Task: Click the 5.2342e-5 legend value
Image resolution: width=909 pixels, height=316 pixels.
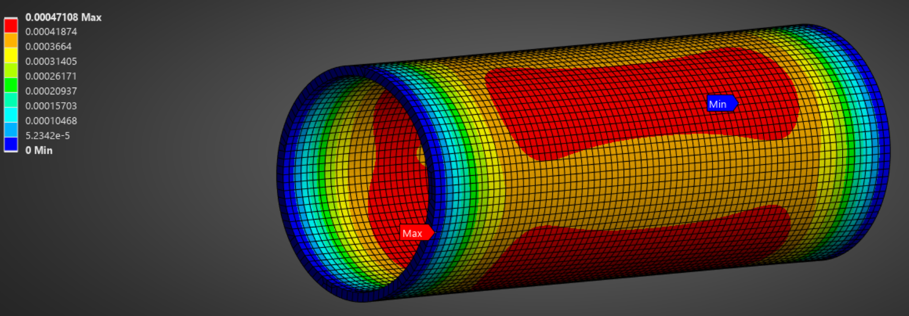Action: point(48,136)
